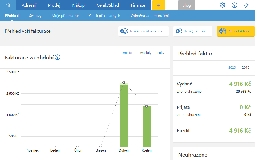The image size is (255, 160).
Task: Go to the Sestavy tab
Action: (35, 16)
